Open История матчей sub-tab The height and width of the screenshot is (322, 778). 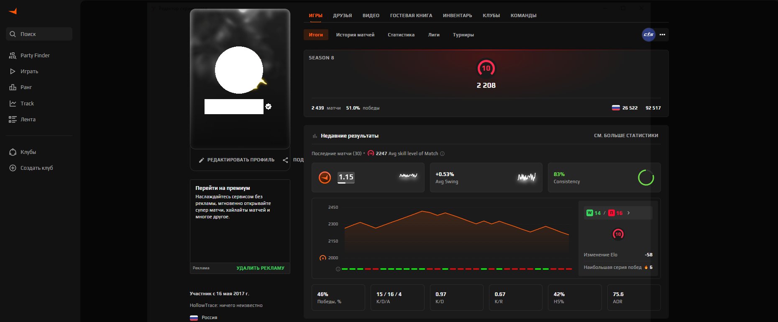point(355,35)
